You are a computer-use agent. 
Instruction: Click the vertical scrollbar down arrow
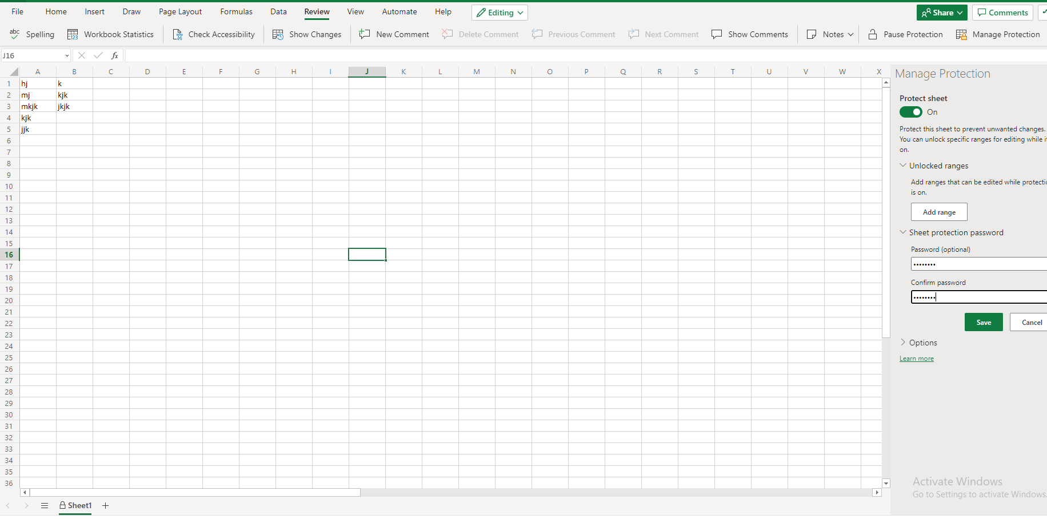click(886, 483)
